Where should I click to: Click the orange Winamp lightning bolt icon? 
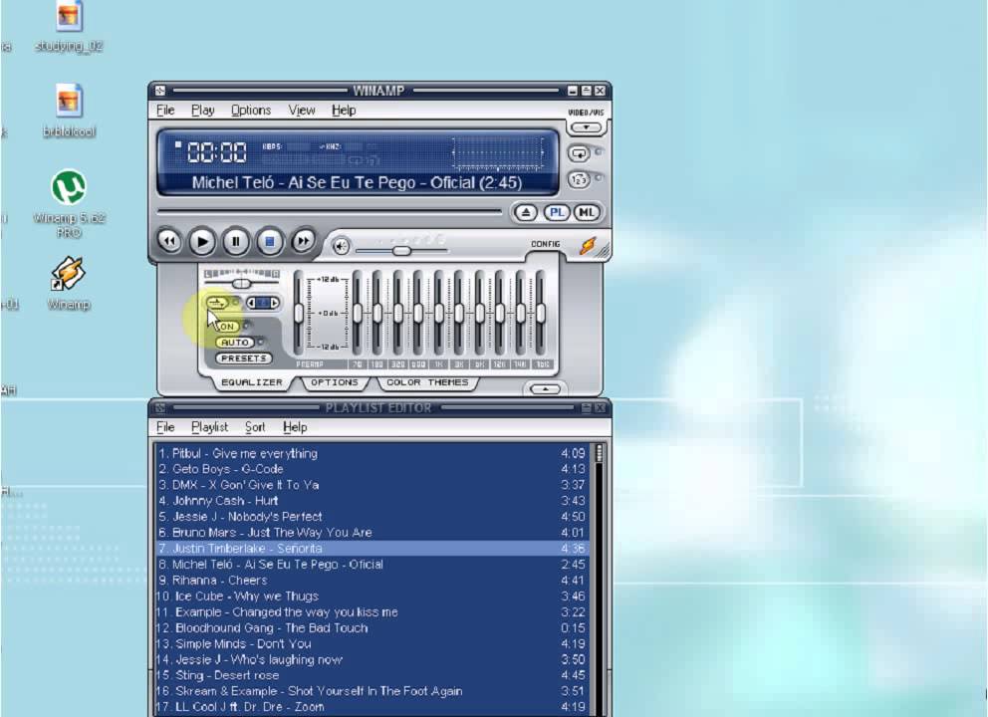[588, 246]
